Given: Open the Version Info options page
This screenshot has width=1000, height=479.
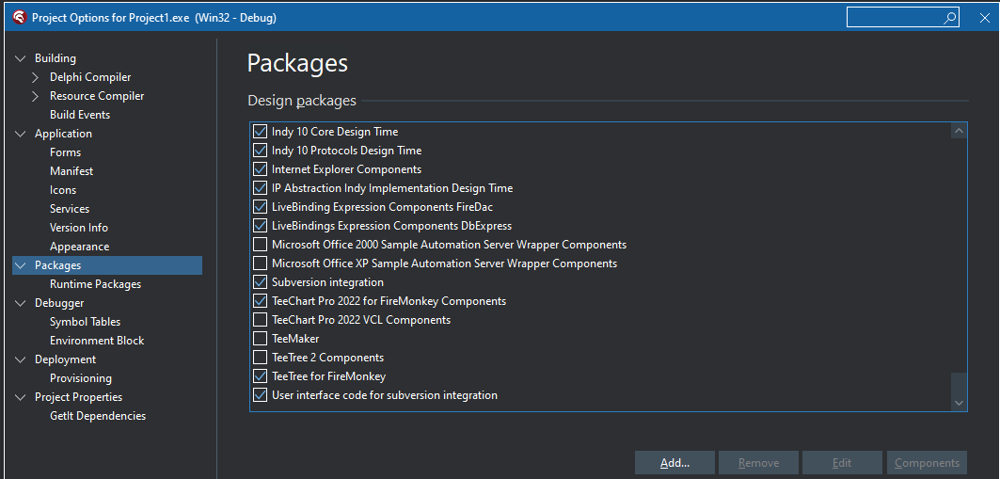Looking at the screenshot, I should pos(79,228).
